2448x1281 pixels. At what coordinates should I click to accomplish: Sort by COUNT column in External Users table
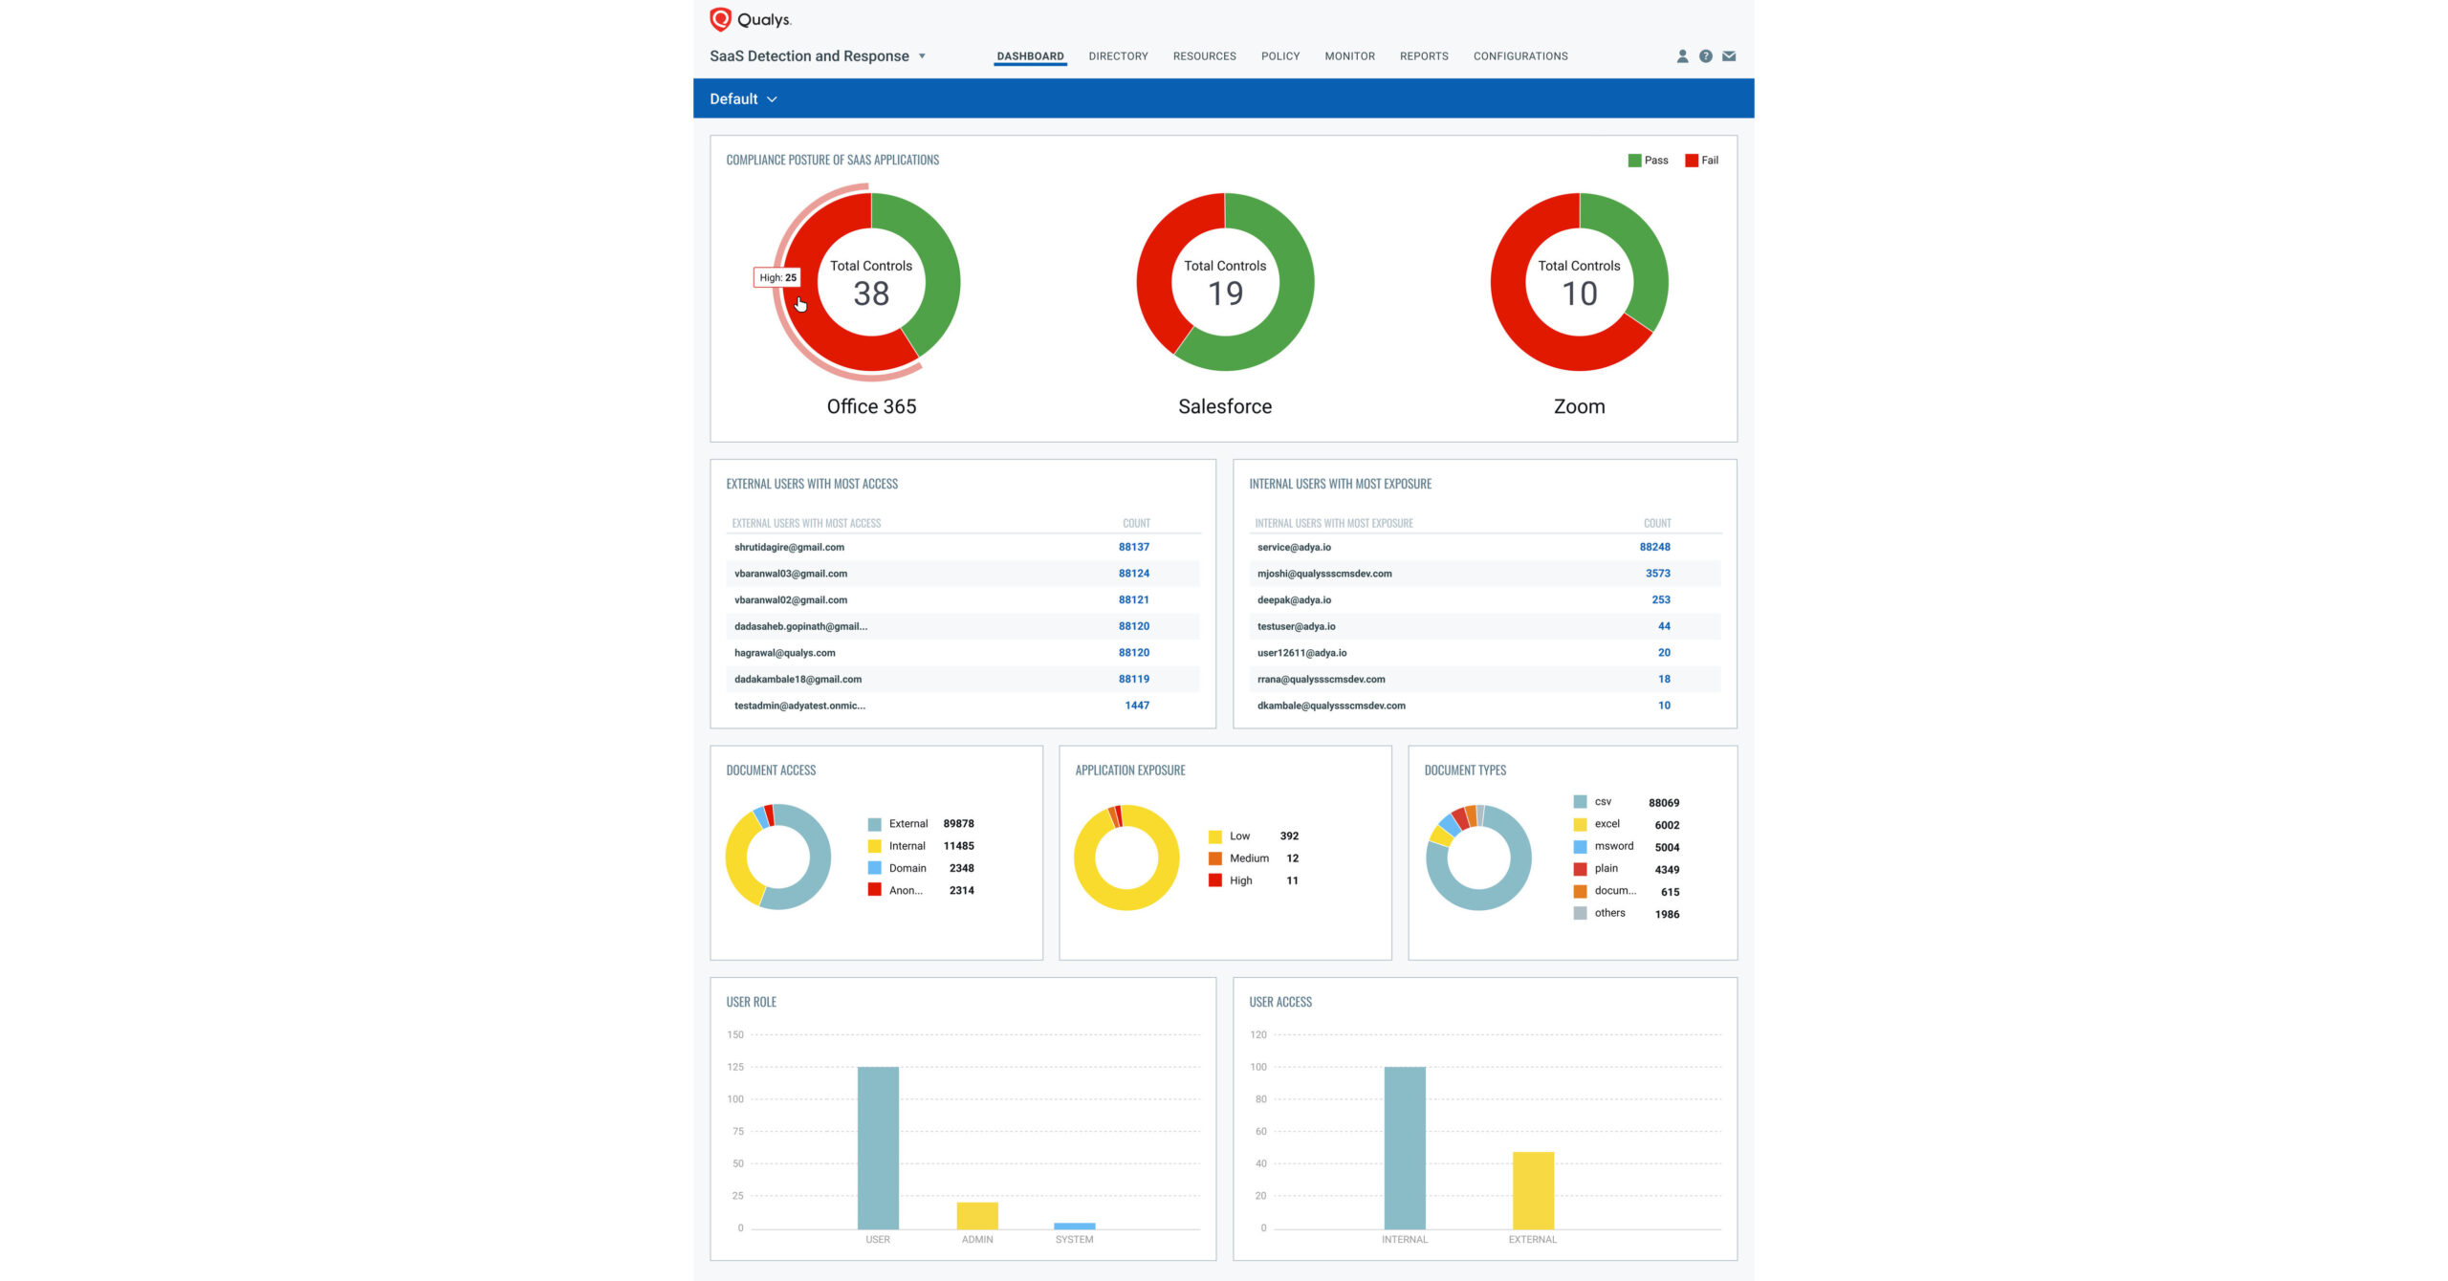click(1136, 524)
